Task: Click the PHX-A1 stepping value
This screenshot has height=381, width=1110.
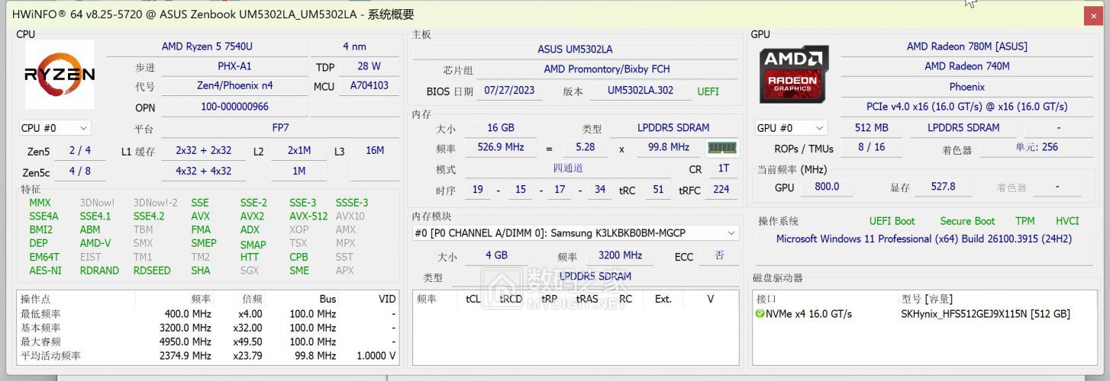Action: tap(234, 66)
